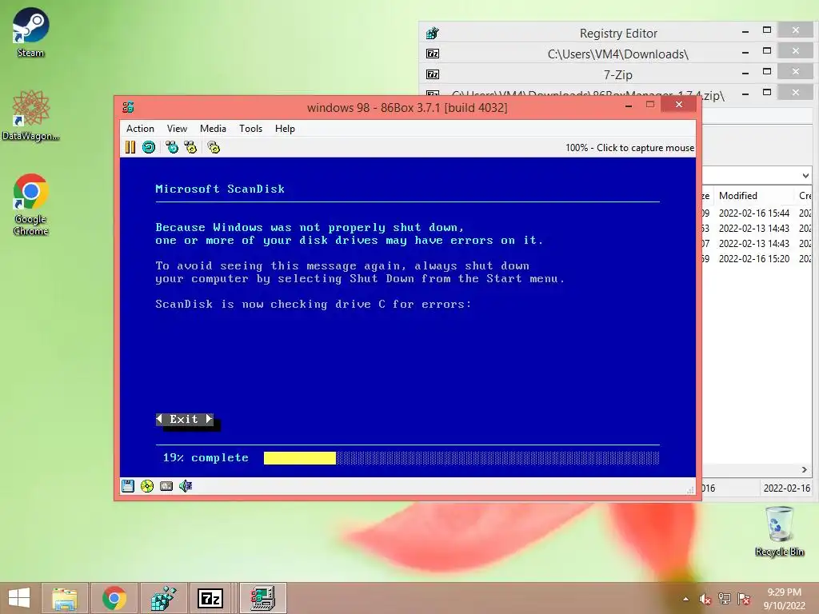This screenshot has width=819, height=614.
Task: Open the Tools menu in 86Box
Action: pos(250,129)
